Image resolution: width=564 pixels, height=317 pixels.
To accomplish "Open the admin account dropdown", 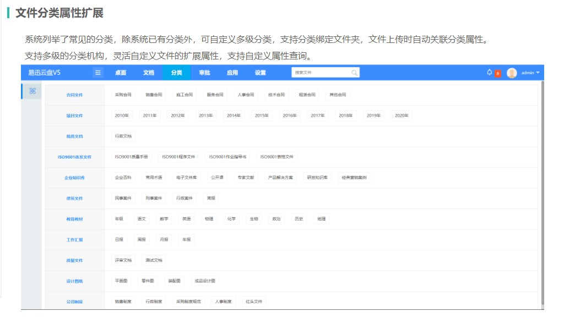I will 530,73.
